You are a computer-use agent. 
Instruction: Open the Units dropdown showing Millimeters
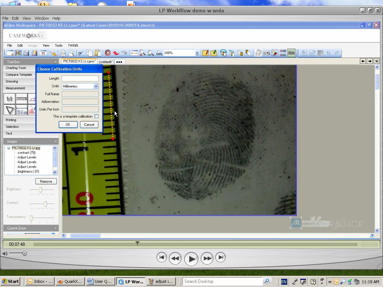[96, 86]
